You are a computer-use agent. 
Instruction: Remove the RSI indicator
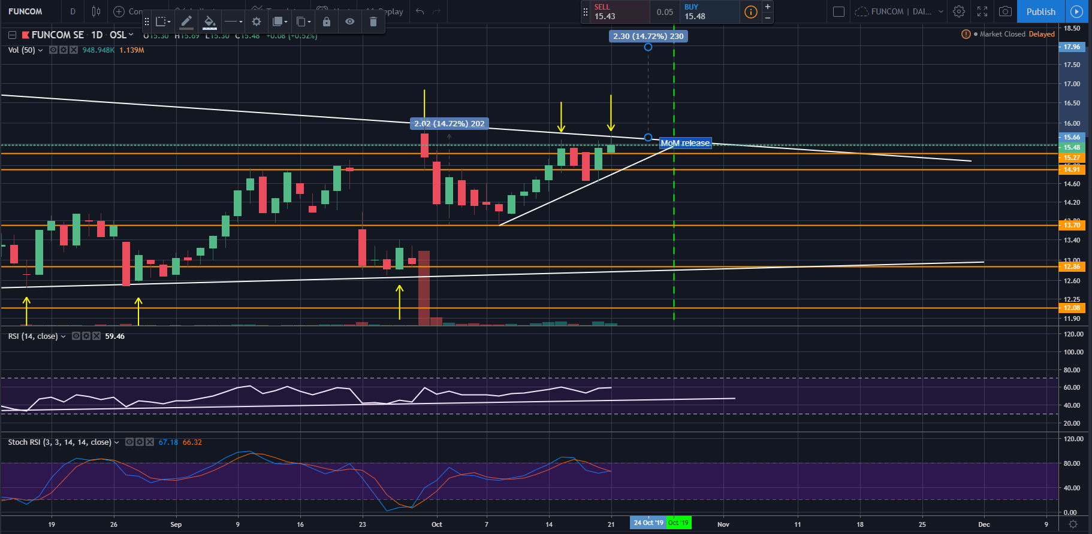click(96, 336)
